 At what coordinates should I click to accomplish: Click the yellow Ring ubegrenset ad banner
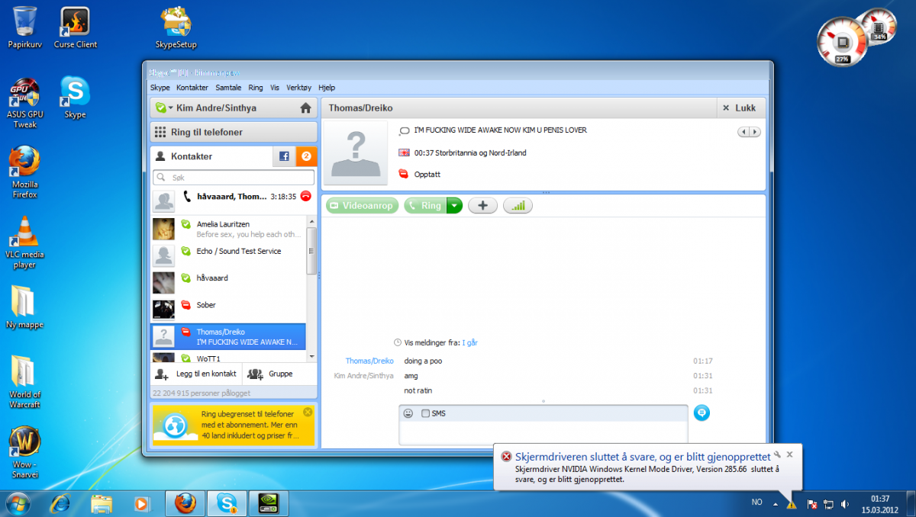(233, 425)
